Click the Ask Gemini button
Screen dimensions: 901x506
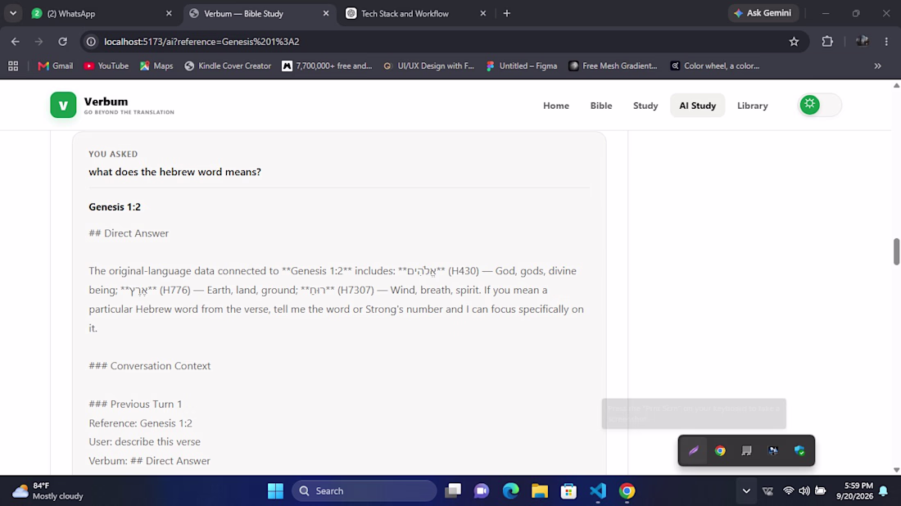[x=763, y=13]
